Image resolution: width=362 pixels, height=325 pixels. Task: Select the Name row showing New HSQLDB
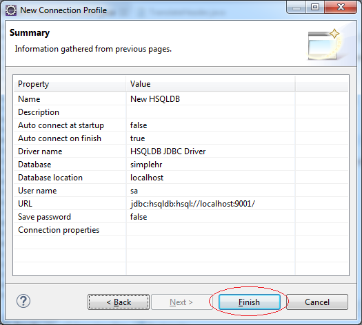click(x=181, y=99)
